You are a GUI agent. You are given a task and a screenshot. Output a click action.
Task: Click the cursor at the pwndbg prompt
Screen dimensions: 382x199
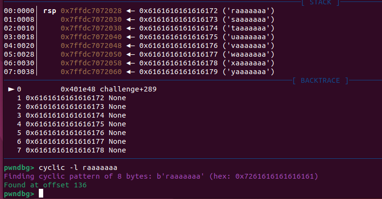pyautogui.click(x=41, y=193)
